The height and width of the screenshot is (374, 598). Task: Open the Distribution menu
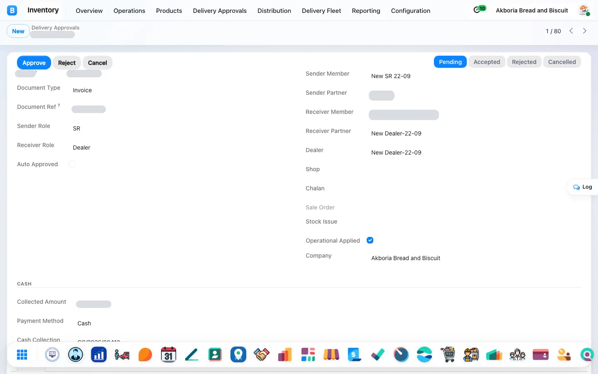click(x=274, y=11)
